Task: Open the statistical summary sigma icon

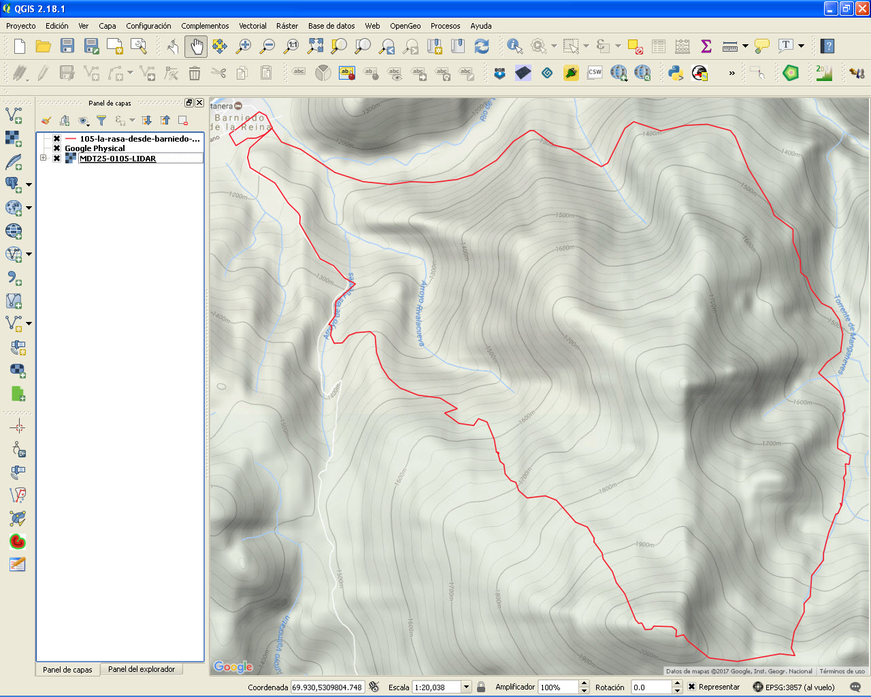Action: pos(706,46)
